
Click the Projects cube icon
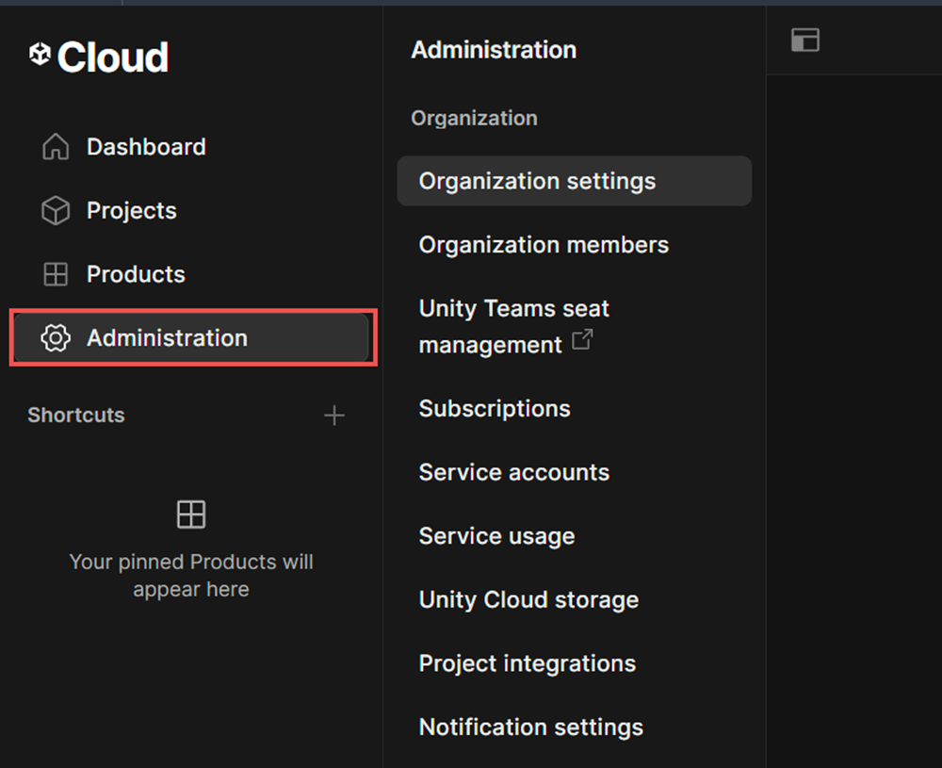[56, 210]
